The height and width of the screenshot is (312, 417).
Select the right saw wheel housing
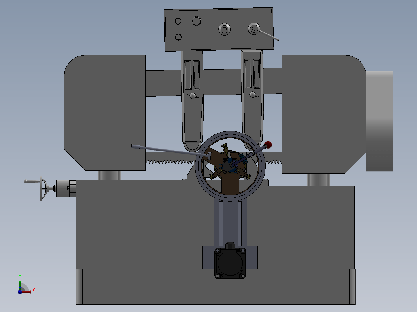tap(324, 114)
